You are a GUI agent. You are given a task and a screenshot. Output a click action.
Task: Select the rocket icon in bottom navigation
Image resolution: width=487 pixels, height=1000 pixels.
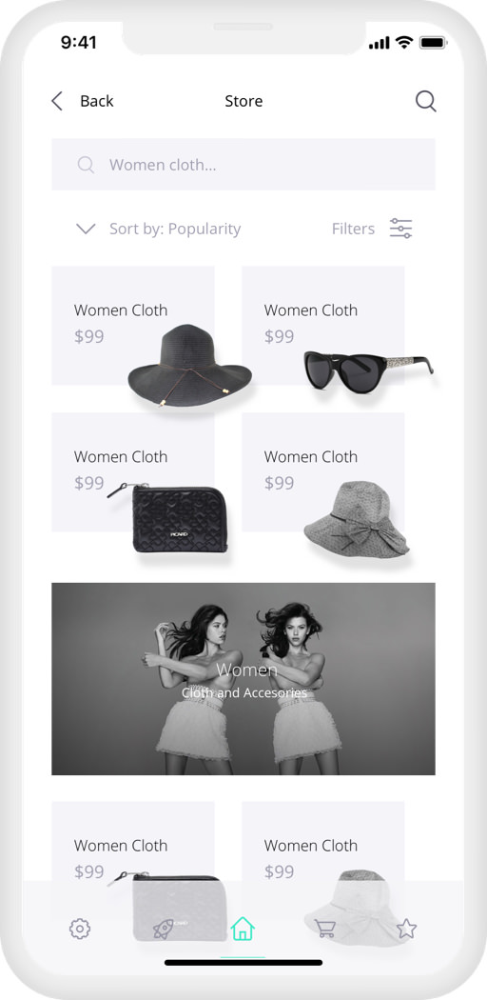pos(163,929)
